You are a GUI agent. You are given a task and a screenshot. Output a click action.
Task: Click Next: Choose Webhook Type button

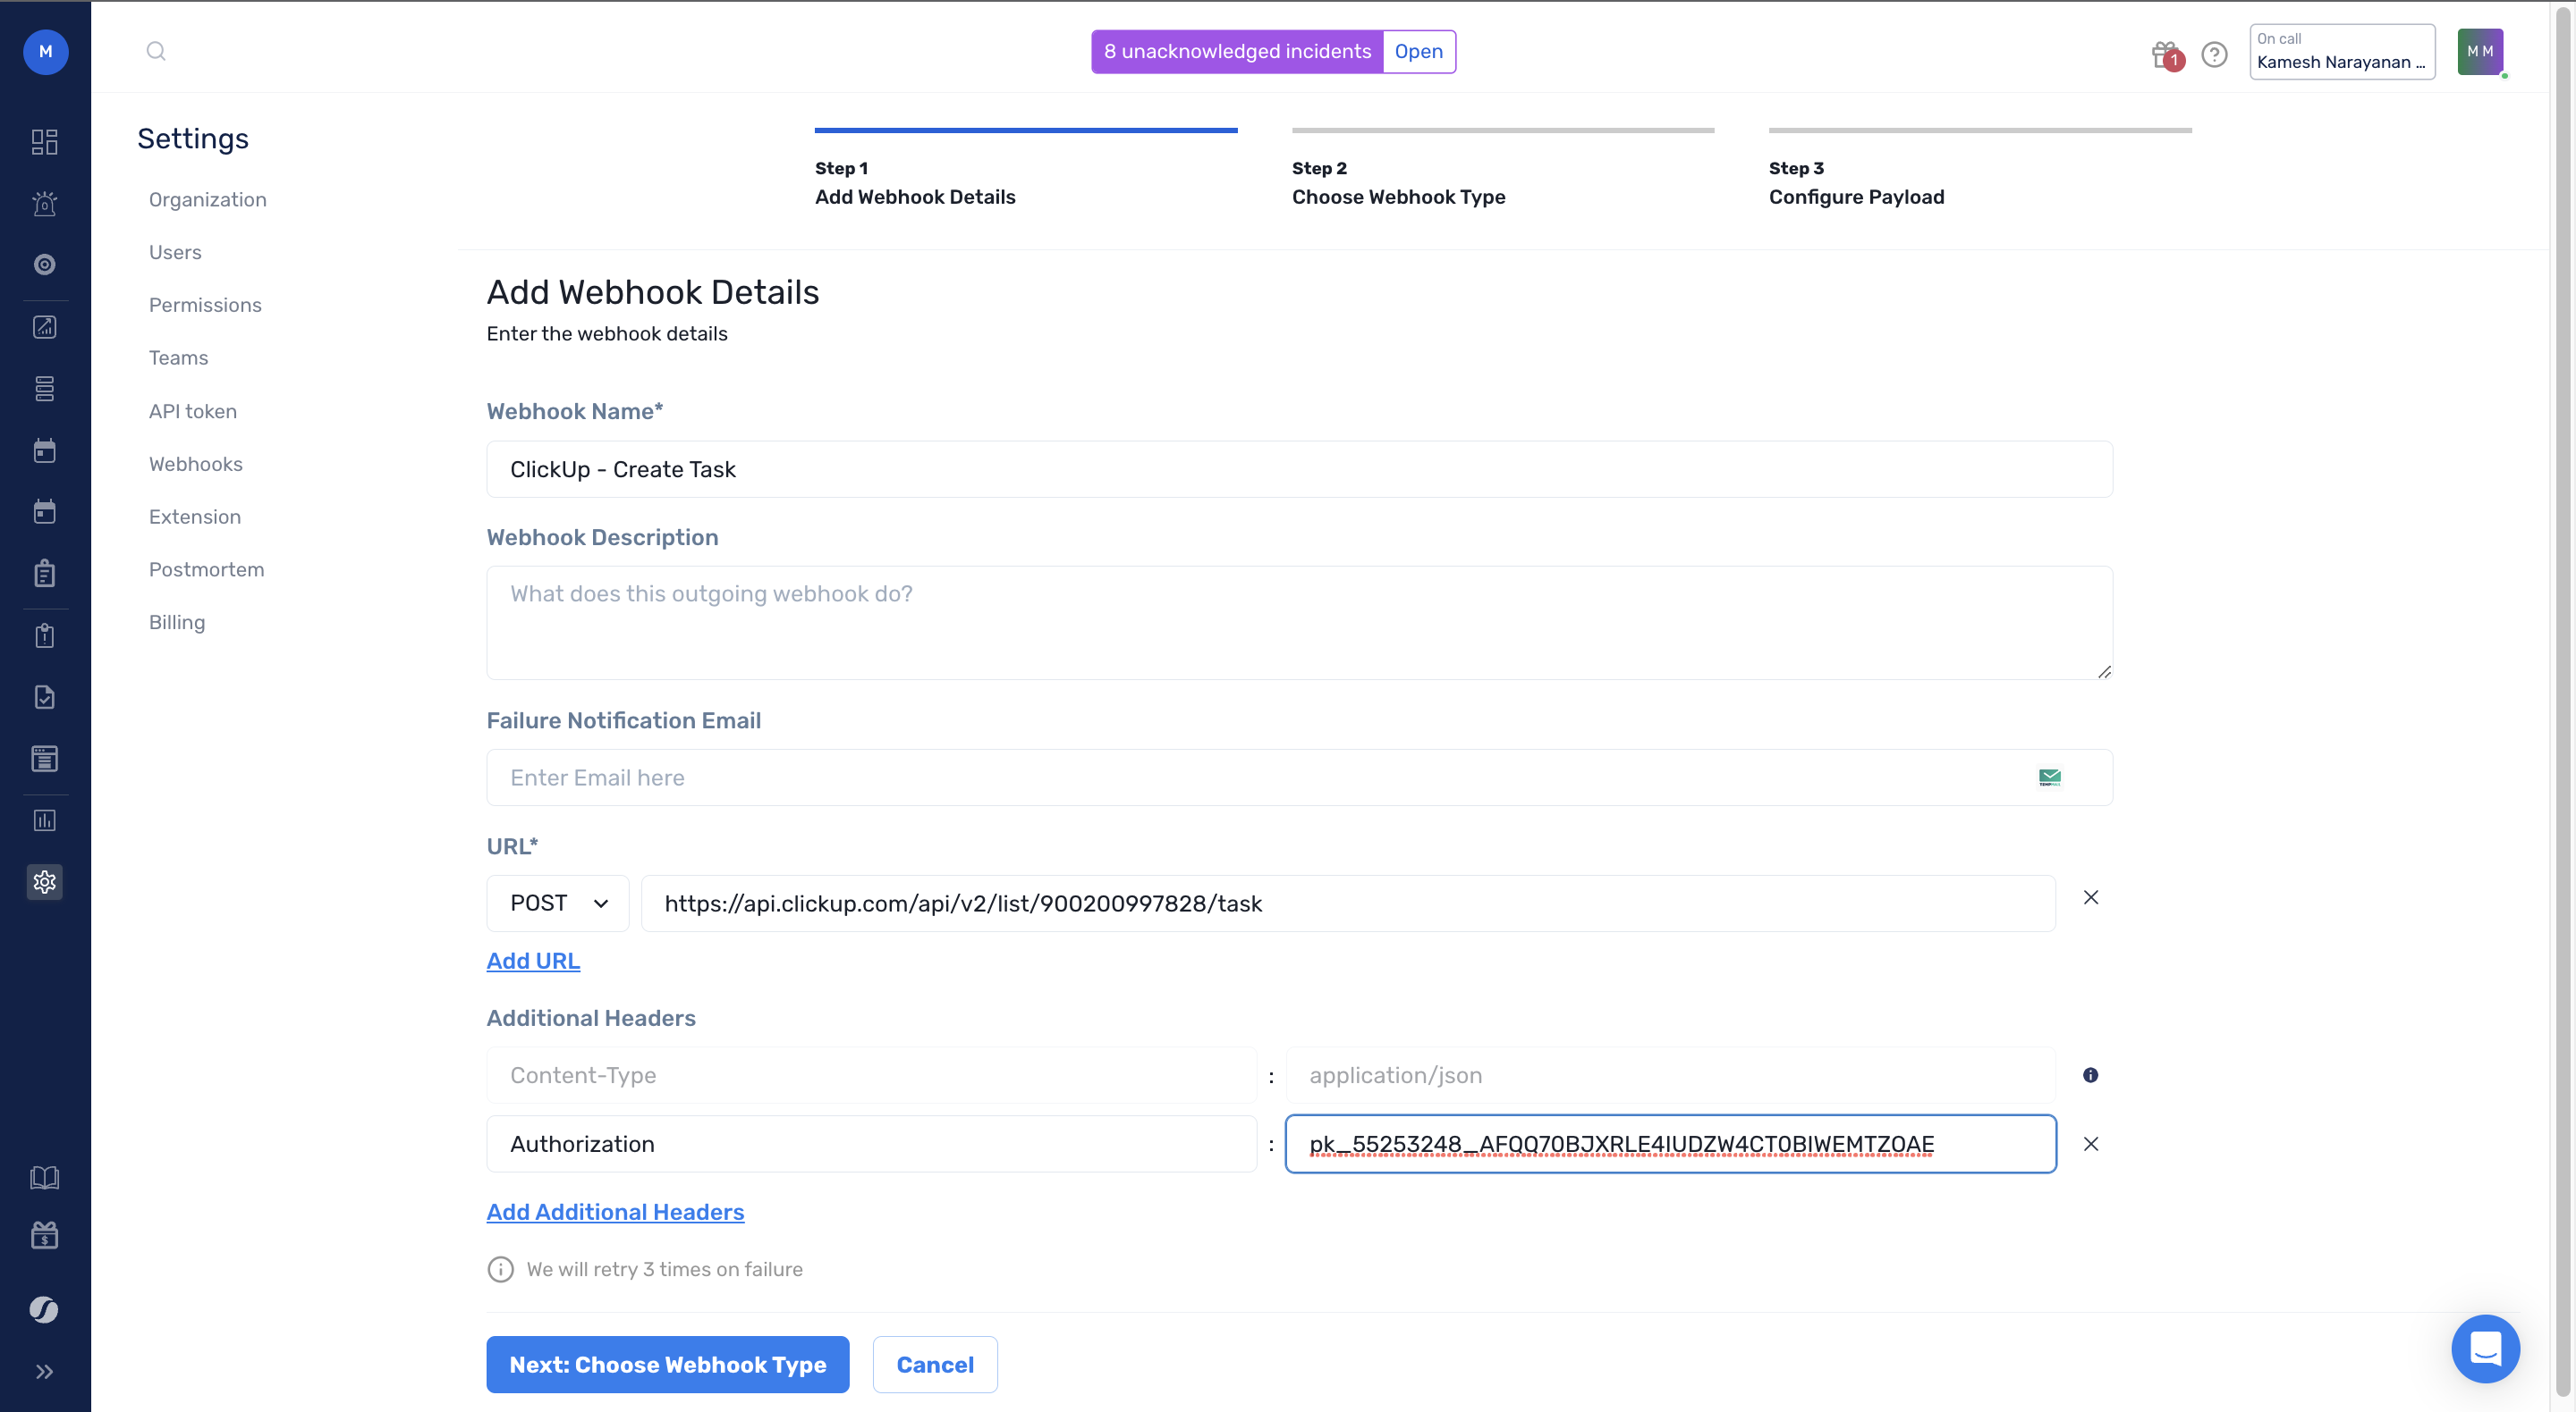coord(667,1364)
